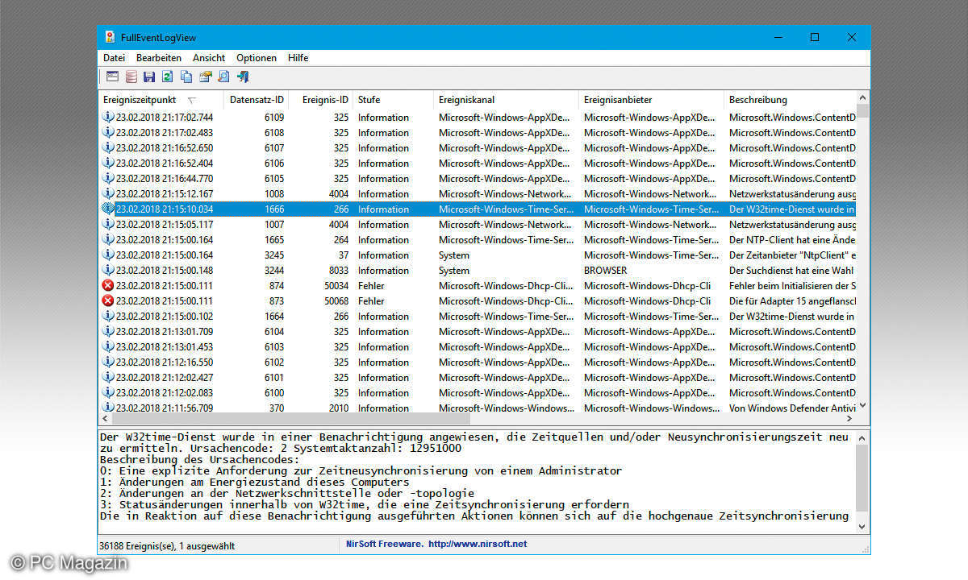Sort by Ereigniskanal column header
The height and width of the screenshot is (580, 968).
pos(506,100)
